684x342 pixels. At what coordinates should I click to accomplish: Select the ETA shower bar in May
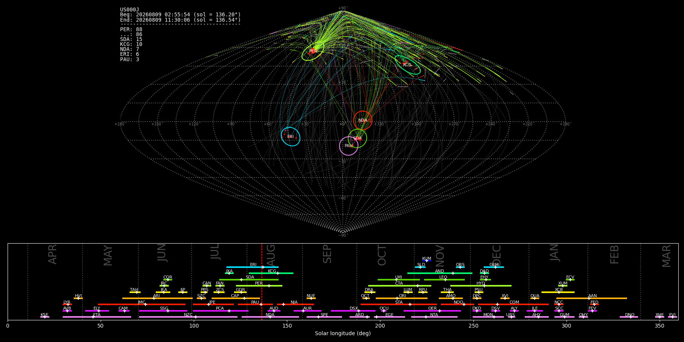point(97,317)
